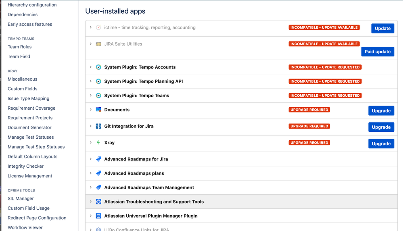Open Issue Type Mapping

[x=29, y=98]
